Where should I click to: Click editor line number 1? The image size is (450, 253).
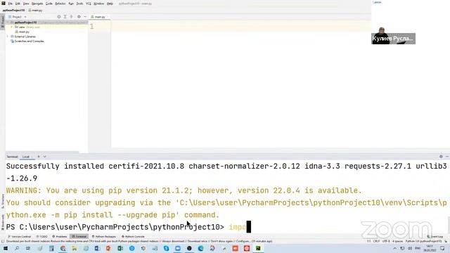(91, 27)
